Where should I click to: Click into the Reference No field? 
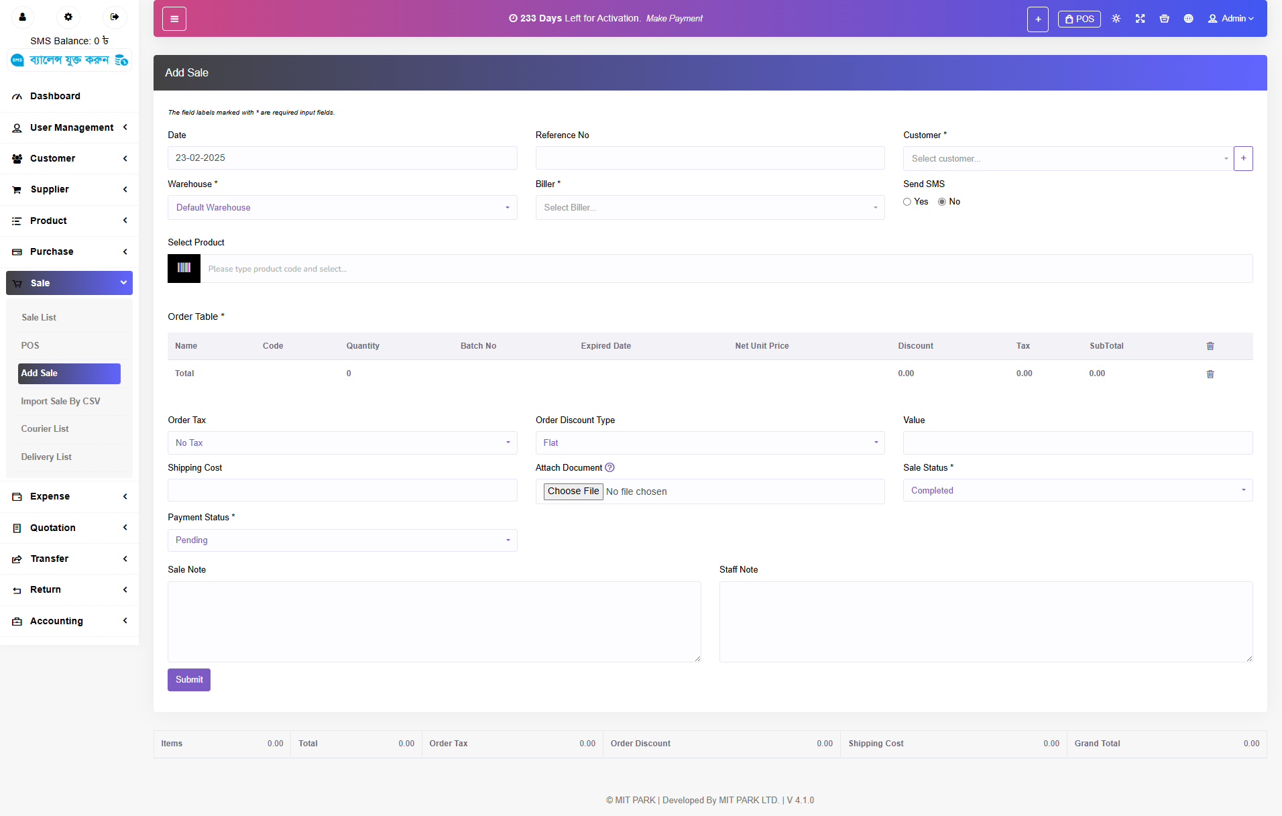[x=709, y=158]
